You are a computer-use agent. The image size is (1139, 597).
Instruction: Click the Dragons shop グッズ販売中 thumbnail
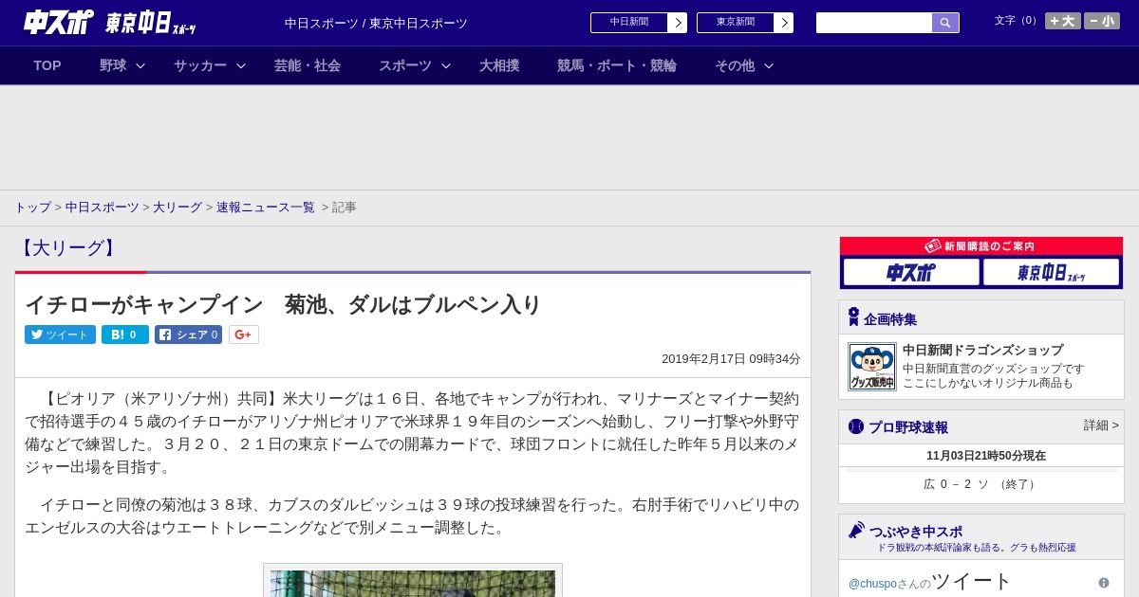[872, 367]
